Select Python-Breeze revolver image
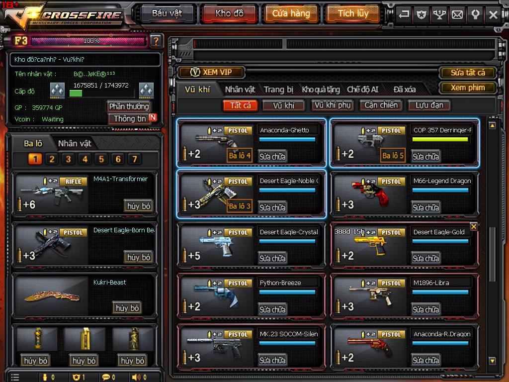509x382 pixels. point(217,296)
